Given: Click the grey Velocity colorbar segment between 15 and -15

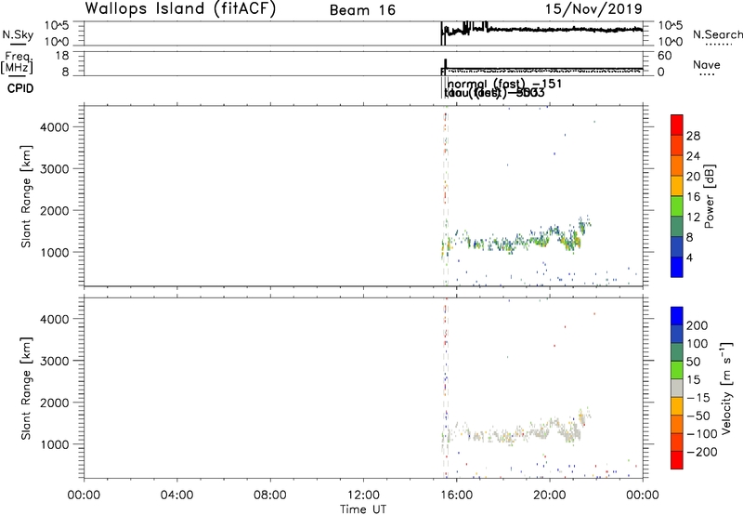Looking at the screenshot, I should click(x=677, y=388).
